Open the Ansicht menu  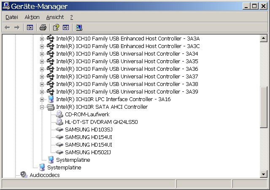coord(55,17)
